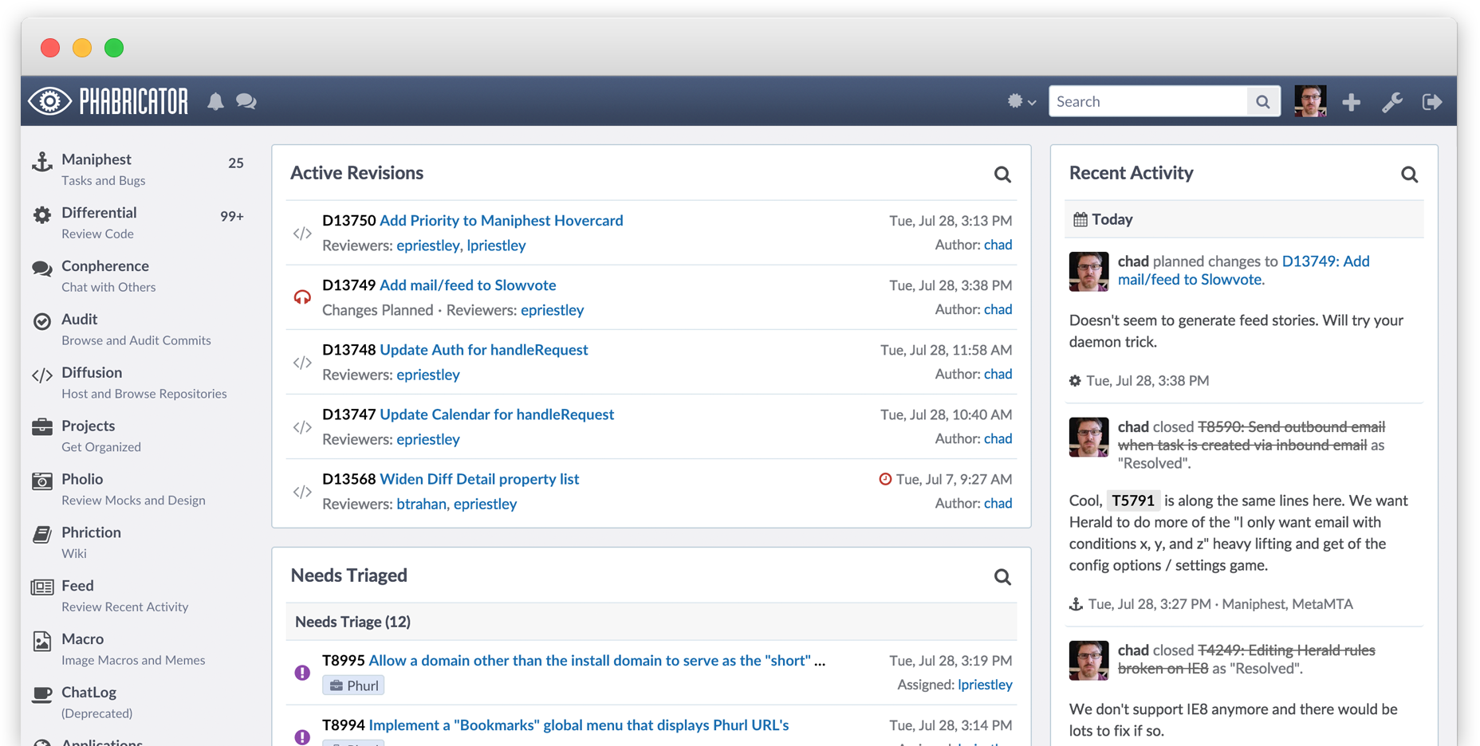Click reviewer btrahan on D13568
1480x746 pixels.
click(421, 504)
